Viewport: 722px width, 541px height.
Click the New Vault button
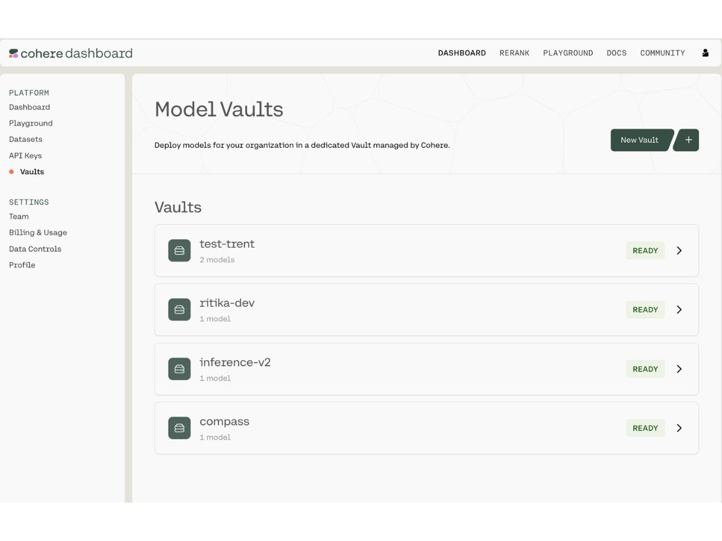(x=641, y=140)
